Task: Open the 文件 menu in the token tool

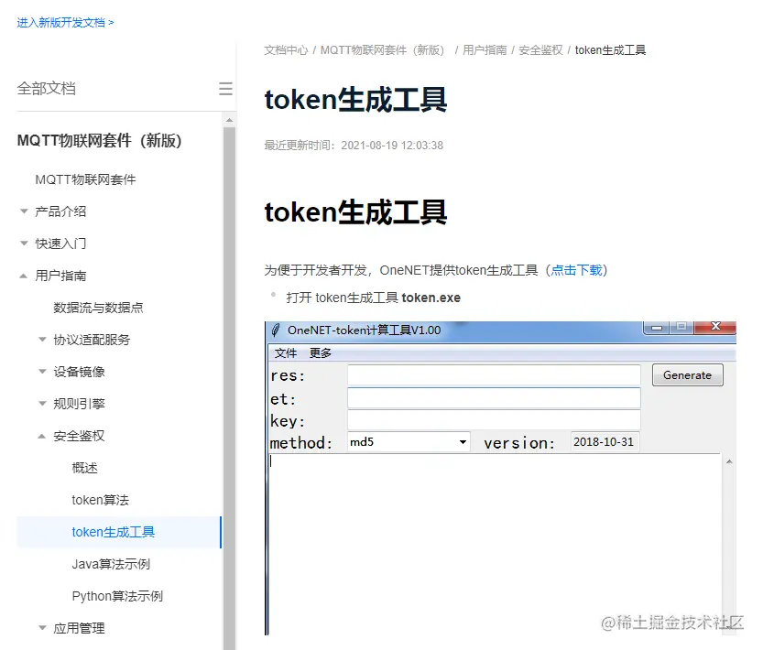Action: (x=285, y=352)
